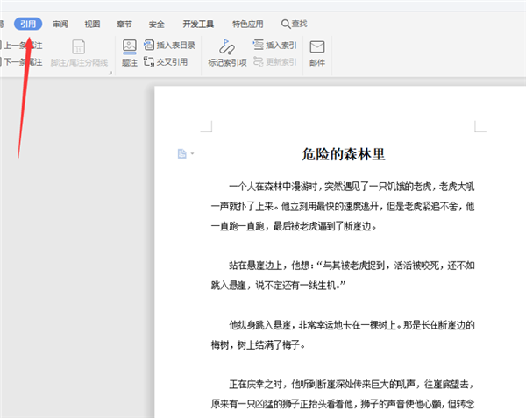Open the 视图 tab
Image resolution: width=526 pixels, height=418 pixels.
tap(92, 24)
